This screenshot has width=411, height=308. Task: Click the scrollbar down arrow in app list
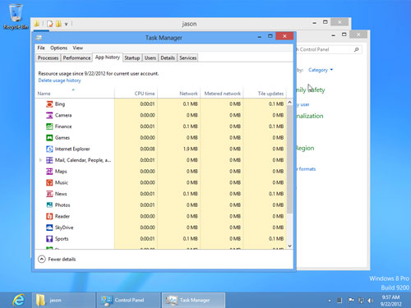(x=289, y=246)
